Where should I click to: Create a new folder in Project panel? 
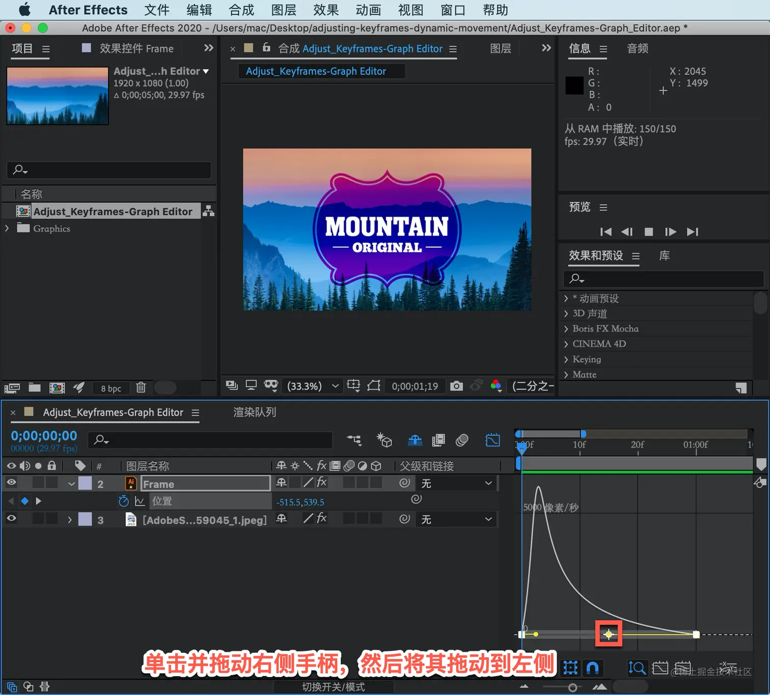(x=35, y=387)
